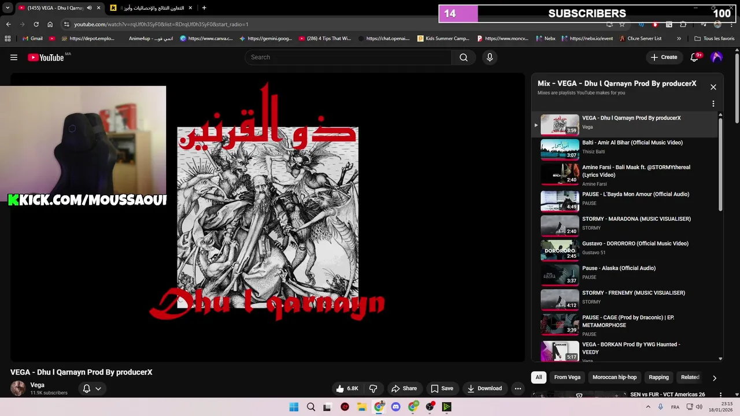Switch the FRA keyboard language
Image resolution: width=740 pixels, height=416 pixels.
click(x=675, y=407)
